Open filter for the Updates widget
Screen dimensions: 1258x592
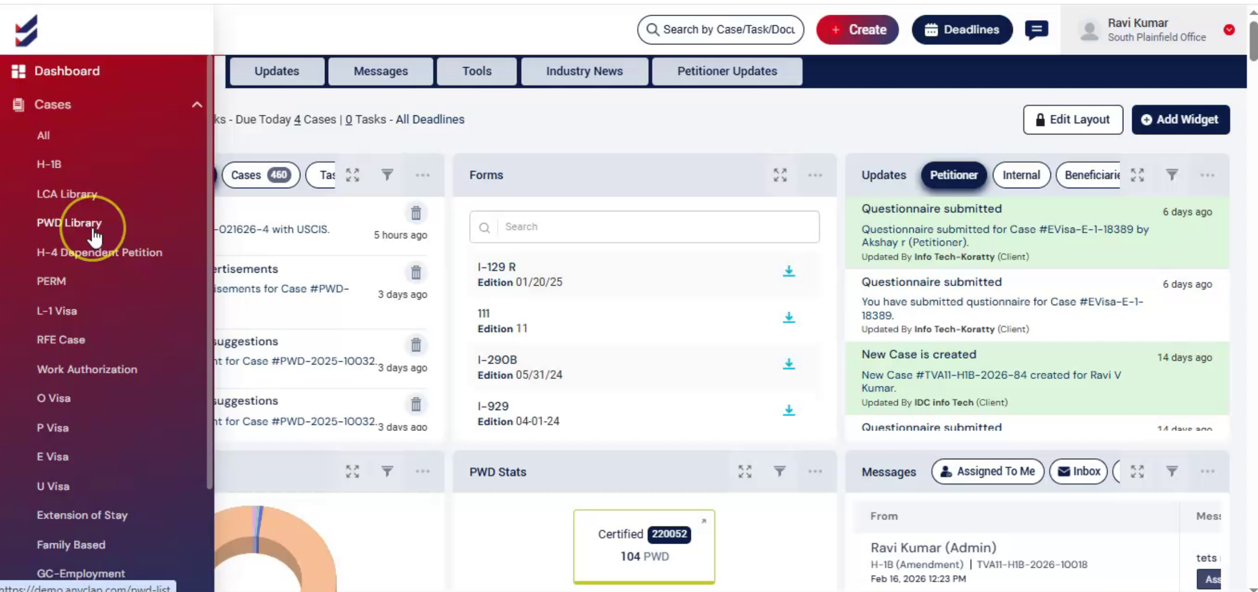[1172, 175]
